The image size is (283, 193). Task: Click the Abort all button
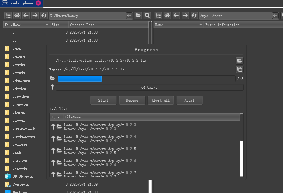pyautogui.click(x=161, y=100)
